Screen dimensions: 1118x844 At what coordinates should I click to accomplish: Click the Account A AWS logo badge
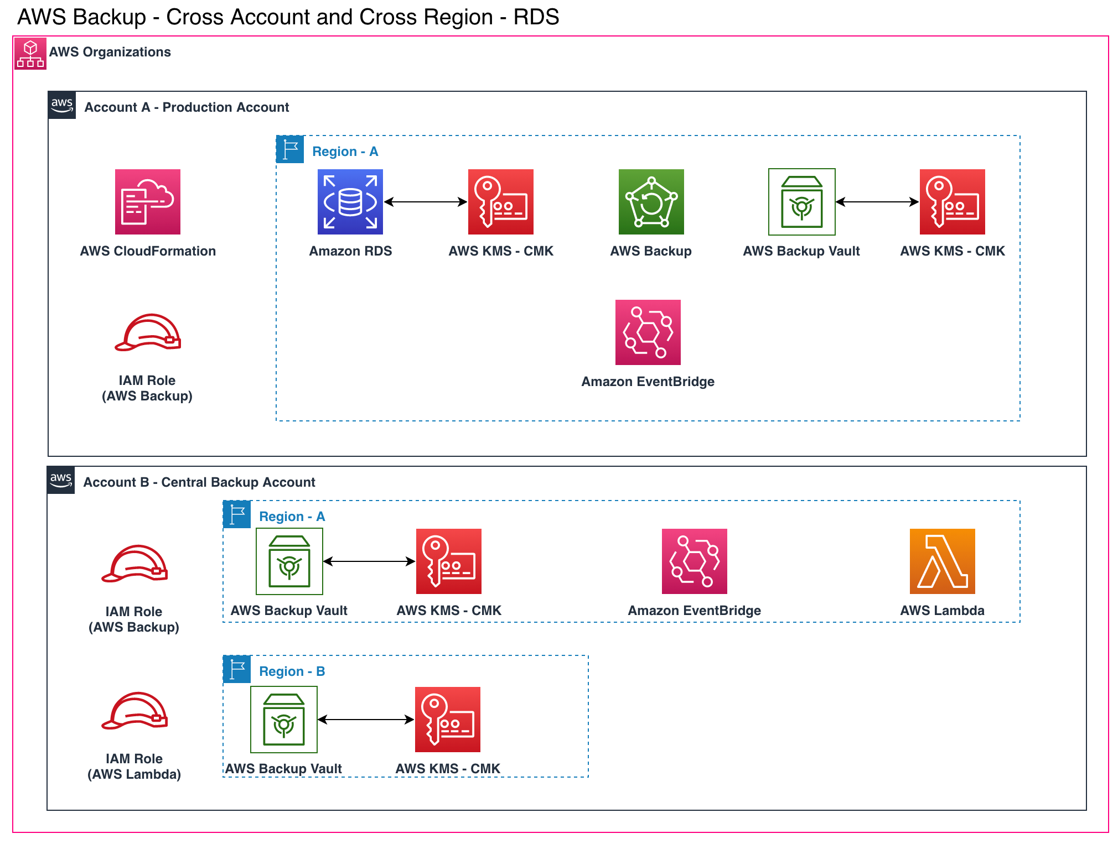[62, 105]
